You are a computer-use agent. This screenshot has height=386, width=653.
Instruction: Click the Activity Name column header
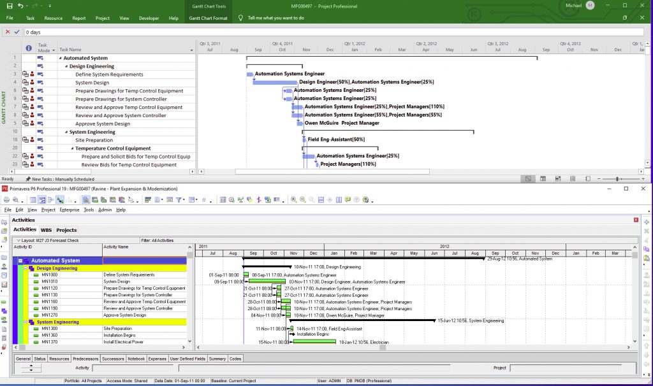145,250
